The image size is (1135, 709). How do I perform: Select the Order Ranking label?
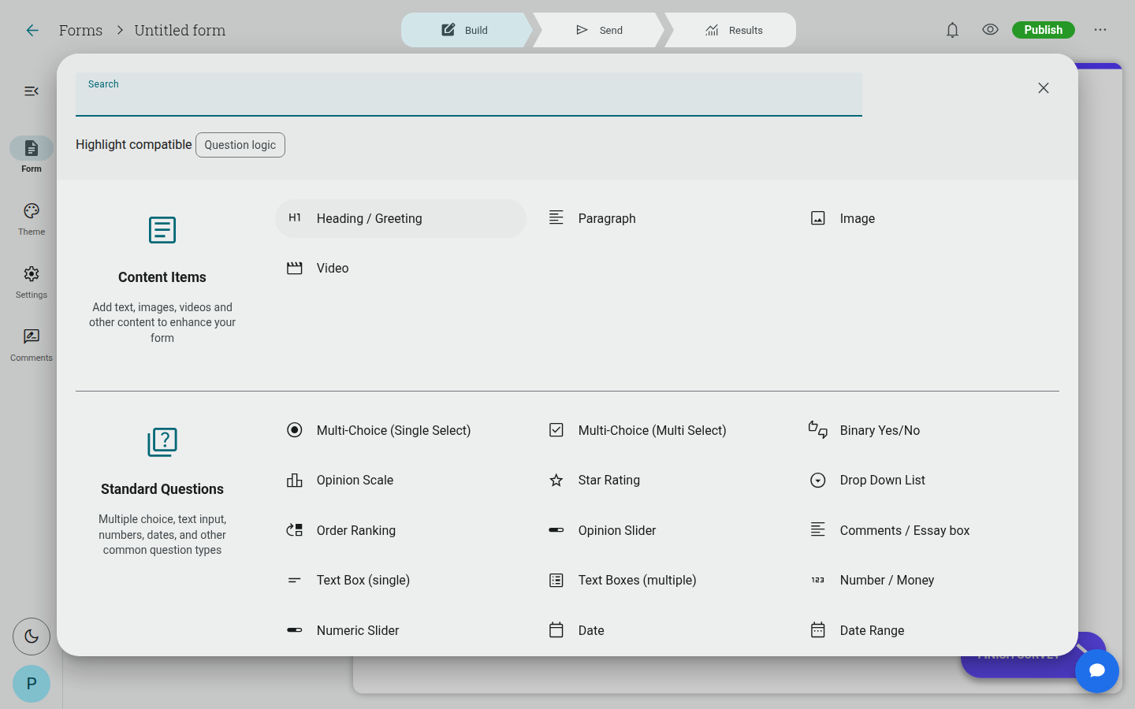(x=356, y=530)
